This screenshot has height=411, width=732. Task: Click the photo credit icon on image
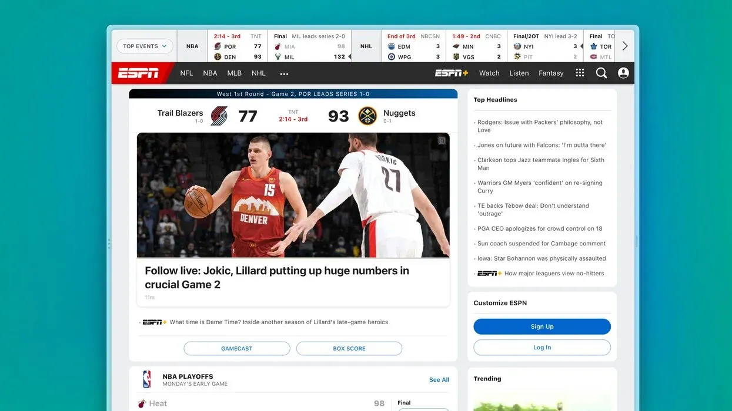(x=442, y=141)
